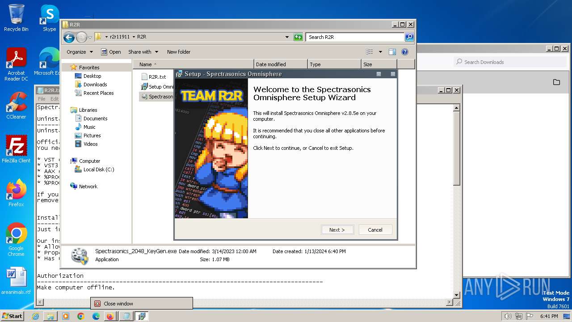Click the volume icon in system tray
Viewport: 572px width, 322px height.
point(508,316)
